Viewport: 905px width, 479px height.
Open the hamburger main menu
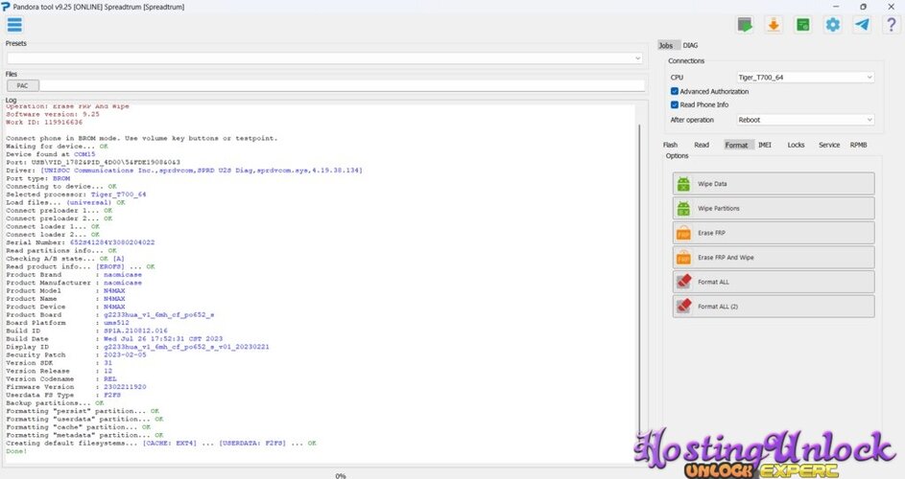(14, 25)
